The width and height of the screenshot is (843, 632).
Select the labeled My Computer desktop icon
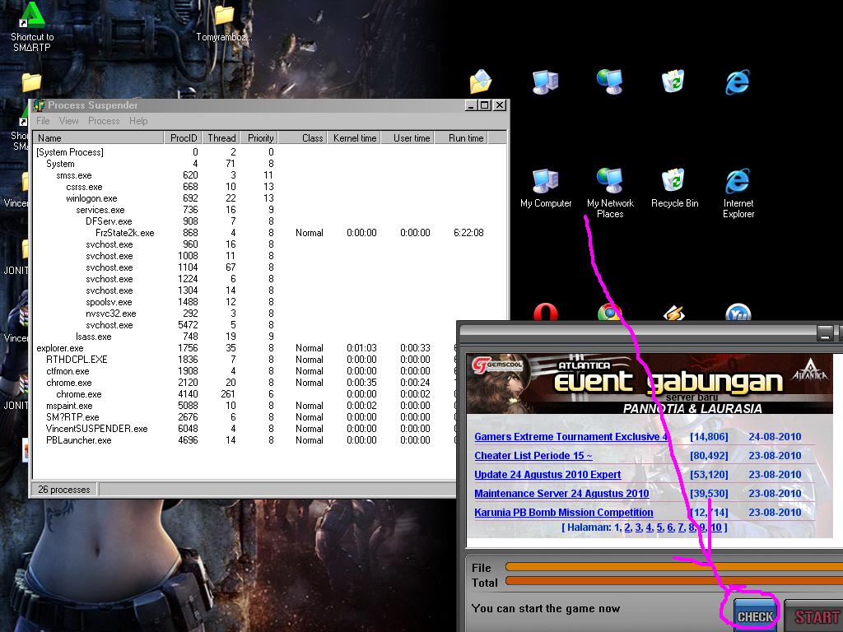[546, 188]
